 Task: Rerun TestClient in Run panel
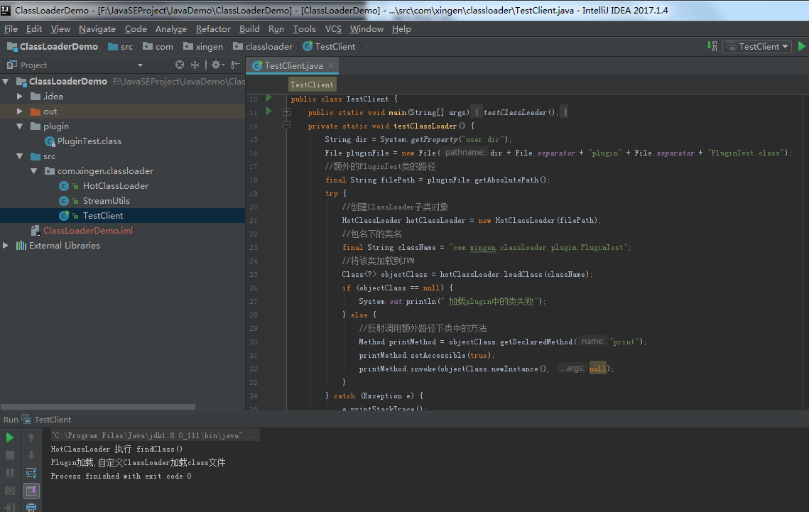(x=10, y=437)
